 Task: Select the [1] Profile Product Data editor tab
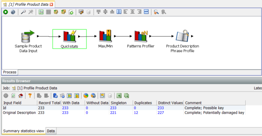click(28, 4)
